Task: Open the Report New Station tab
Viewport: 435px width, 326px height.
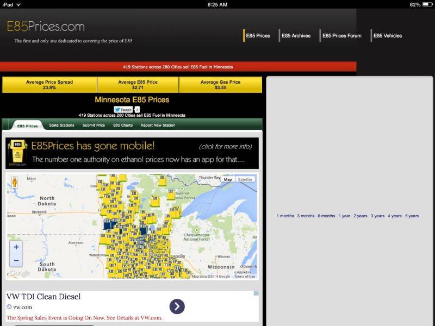Action: [x=158, y=126]
